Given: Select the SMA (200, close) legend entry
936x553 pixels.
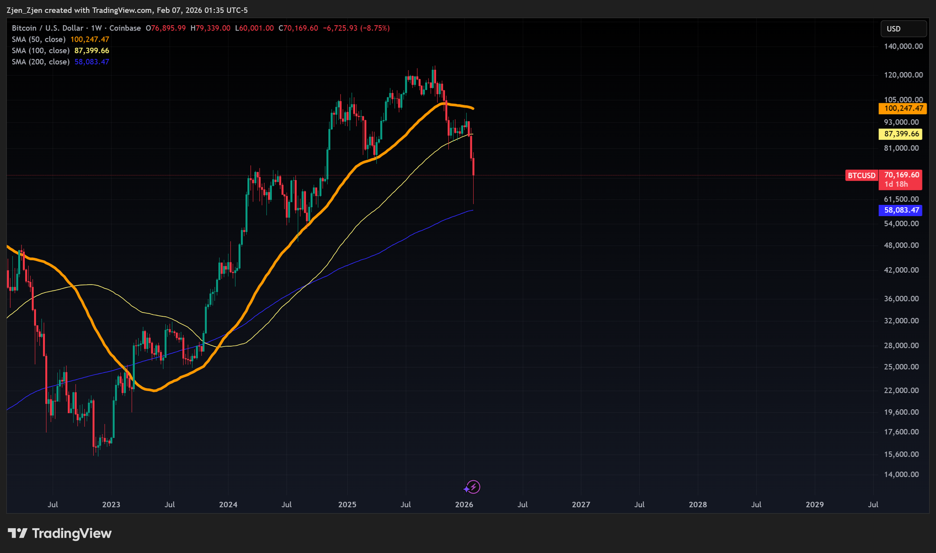Looking at the screenshot, I should click(40, 62).
